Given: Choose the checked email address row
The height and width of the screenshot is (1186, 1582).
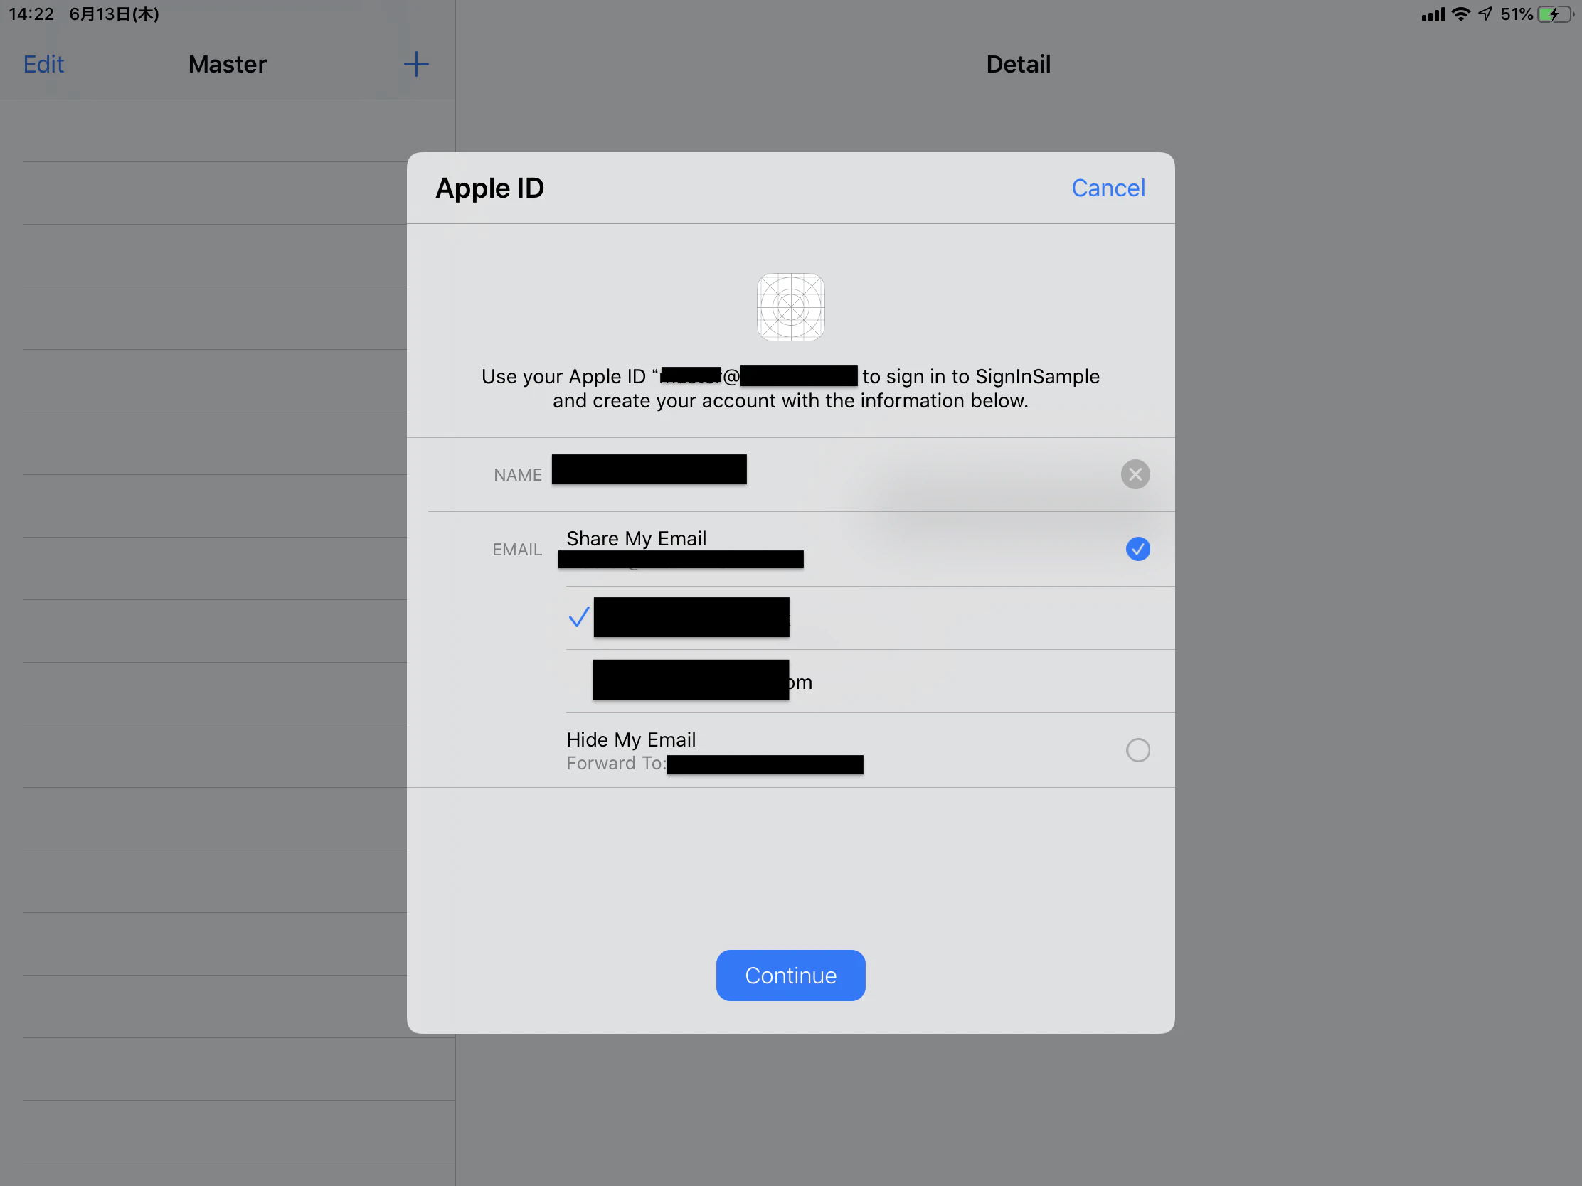Looking at the screenshot, I should coord(870,618).
